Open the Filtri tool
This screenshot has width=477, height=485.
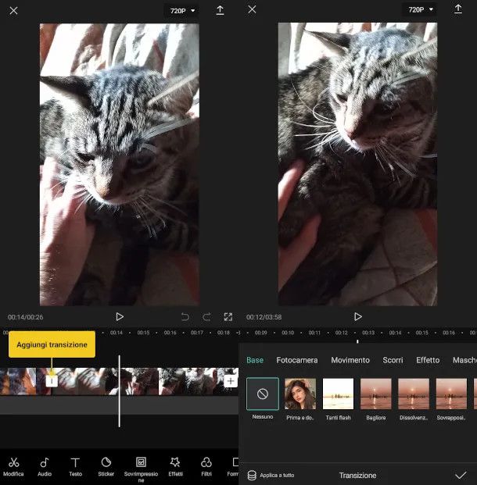[206, 466]
